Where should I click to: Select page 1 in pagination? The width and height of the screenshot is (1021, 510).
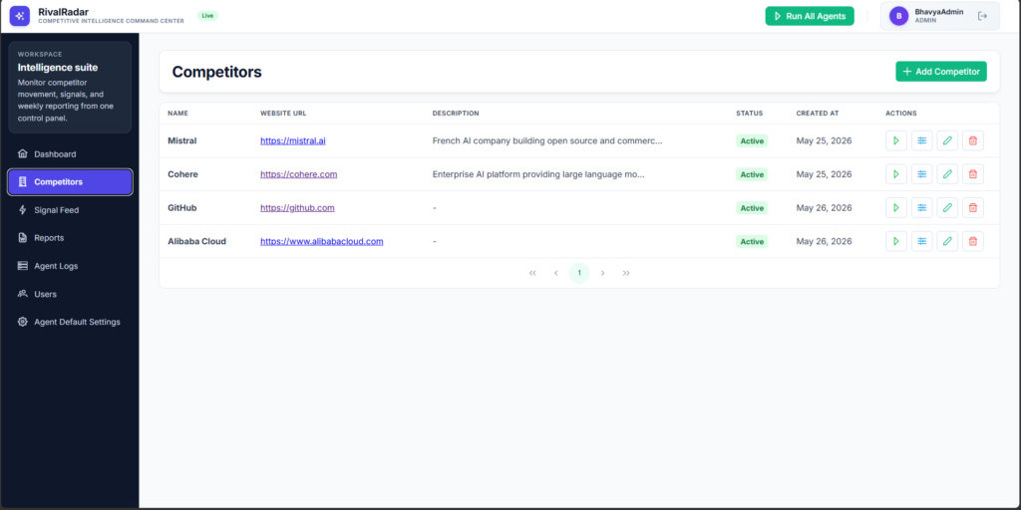pos(579,273)
